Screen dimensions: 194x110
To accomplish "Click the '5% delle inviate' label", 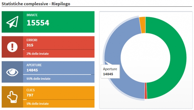I will 37,104.
